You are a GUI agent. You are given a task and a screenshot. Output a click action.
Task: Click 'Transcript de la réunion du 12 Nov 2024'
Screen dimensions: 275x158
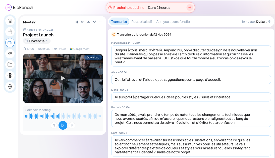point(144,35)
